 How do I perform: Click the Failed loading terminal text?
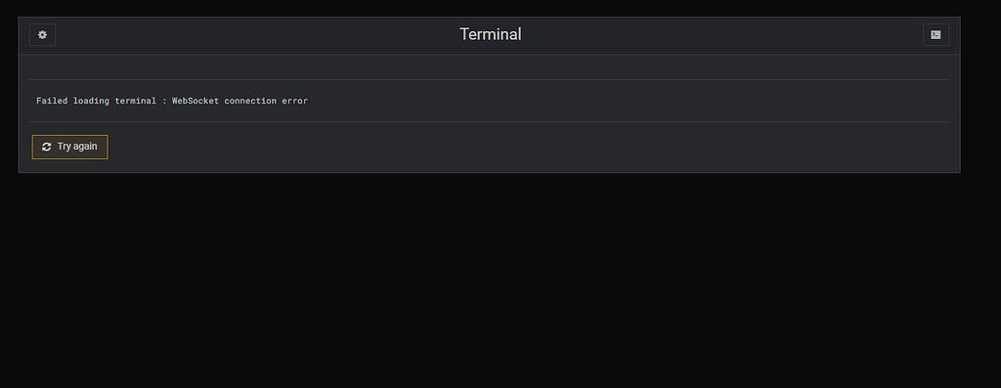coord(96,101)
